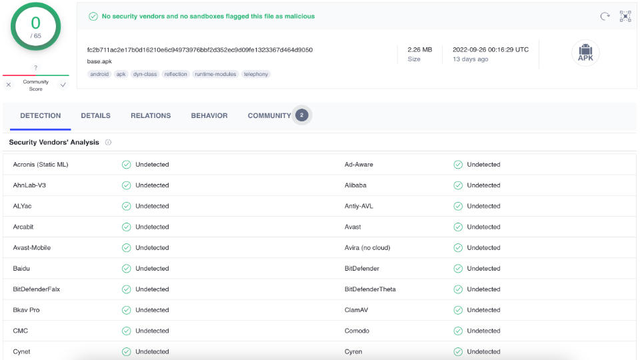Screen dimensions: 640x360
Task: Click the COMMUNITY count badge 2
Action: (x=301, y=115)
